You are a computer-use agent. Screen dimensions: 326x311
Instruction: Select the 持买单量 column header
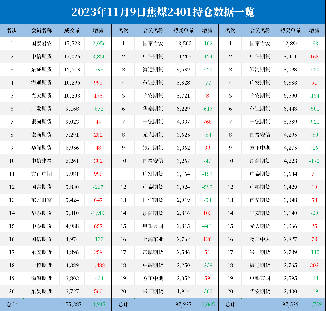click(x=183, y=31)
